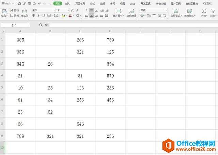Toggle Underline formatting
This screenshot has height=155, width=218.
[44, 15]
